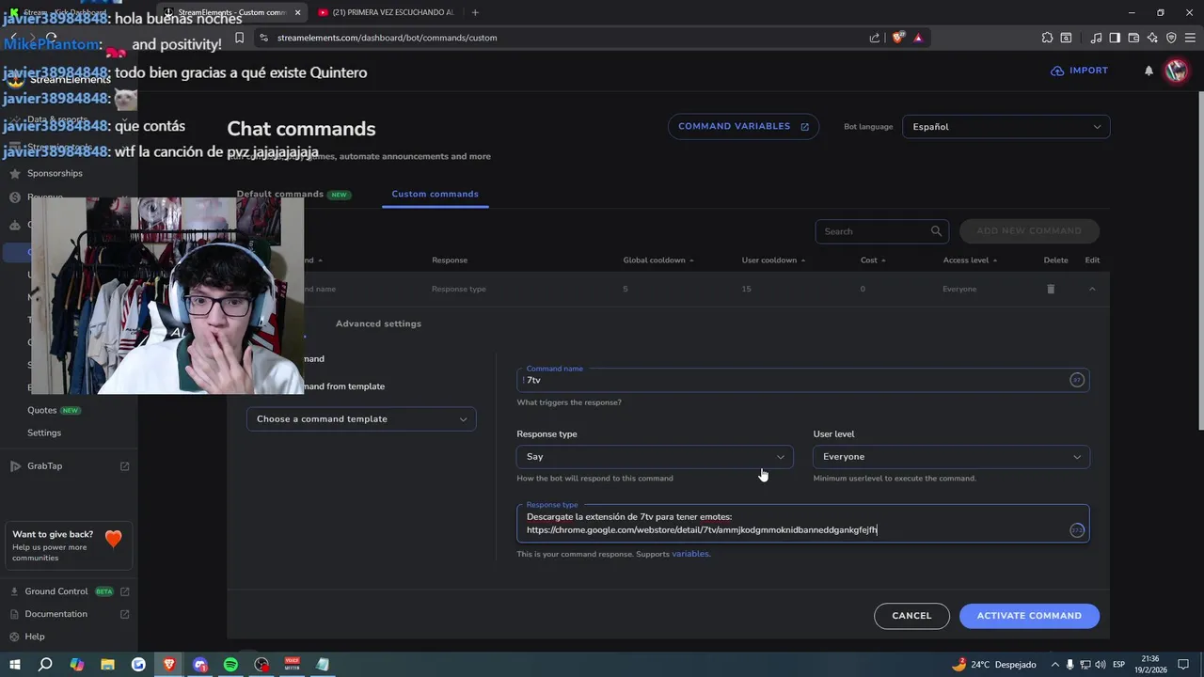Click the browser address bar URL
This screenshot has height=677, width=1204.
(387, 38)
